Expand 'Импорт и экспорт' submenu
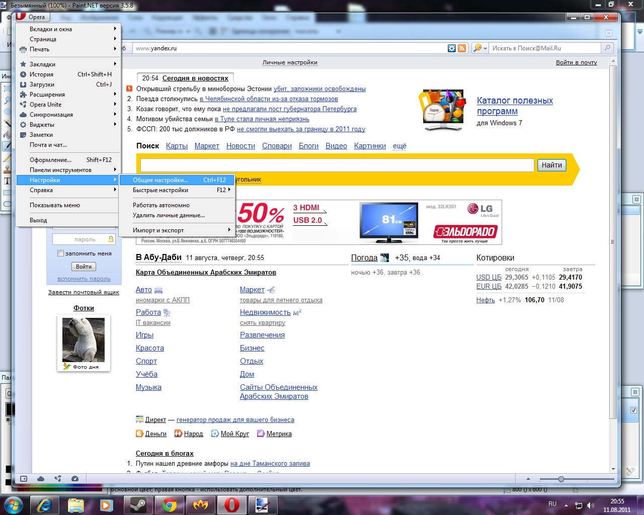644x515 pixels. [x=177, y=230]
